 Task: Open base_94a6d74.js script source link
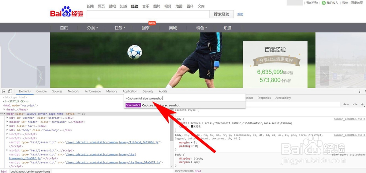click(113, 162)
